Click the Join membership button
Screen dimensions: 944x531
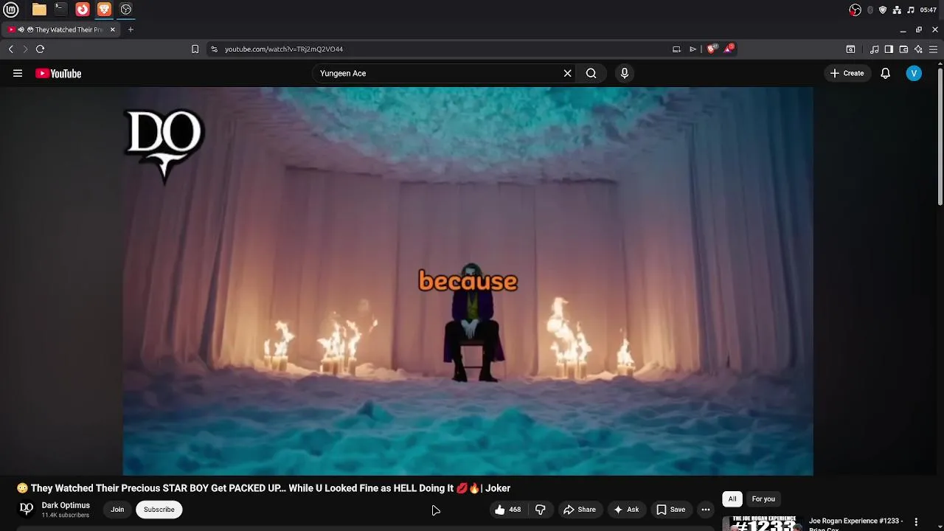pos(117,509)
